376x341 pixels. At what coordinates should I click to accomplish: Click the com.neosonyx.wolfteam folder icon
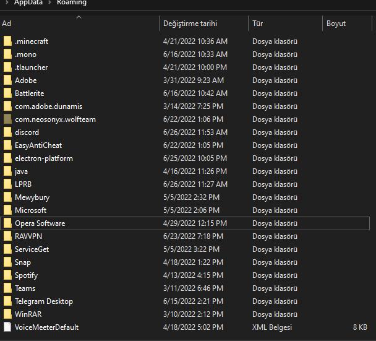pyautogui.click(x=7, y=119)
